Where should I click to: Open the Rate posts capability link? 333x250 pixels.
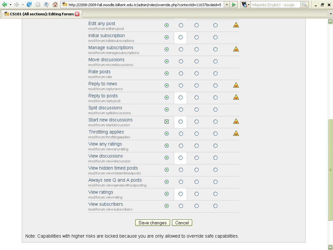click(x=100, y=72)
